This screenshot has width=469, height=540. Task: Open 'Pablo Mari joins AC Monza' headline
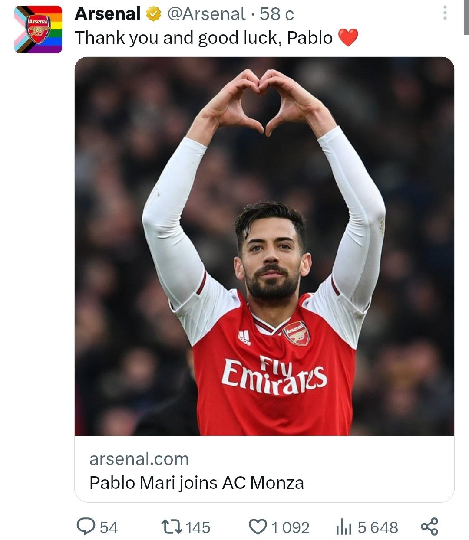[196, 483]
